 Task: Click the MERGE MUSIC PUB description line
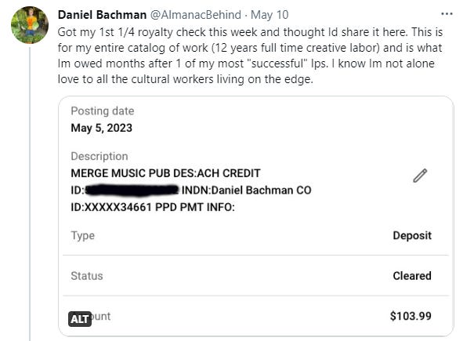point(165,173)
